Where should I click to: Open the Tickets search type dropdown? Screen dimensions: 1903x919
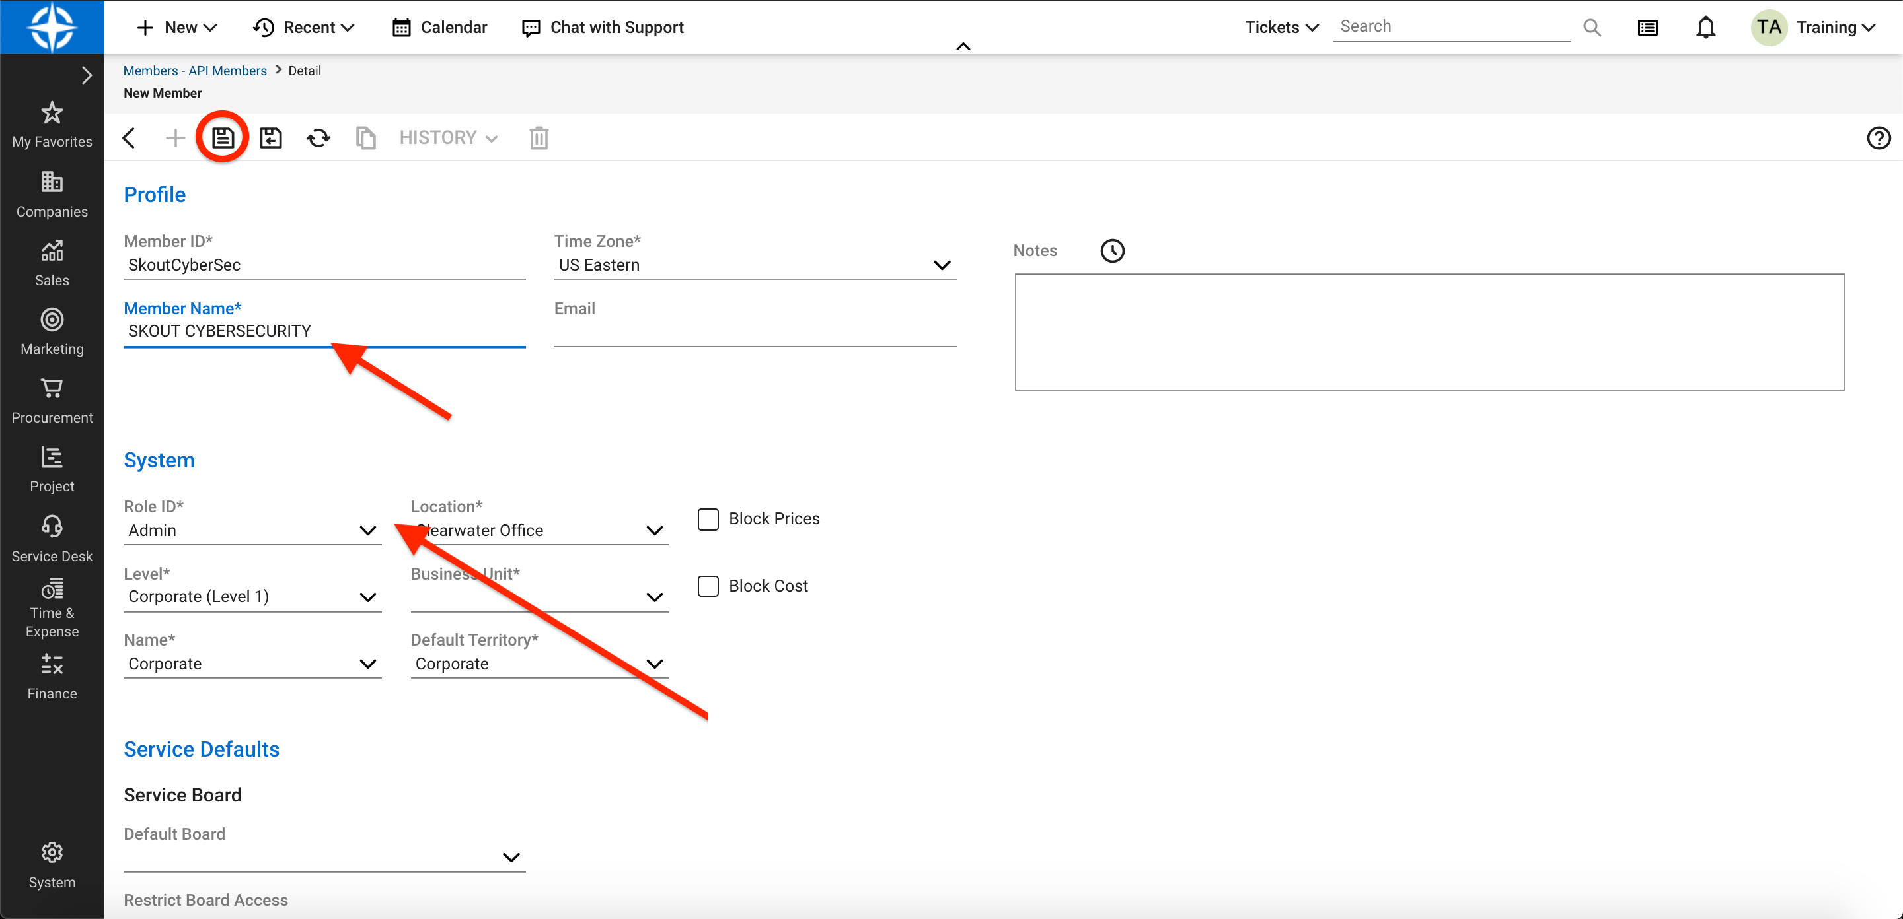pos(1282,27)
